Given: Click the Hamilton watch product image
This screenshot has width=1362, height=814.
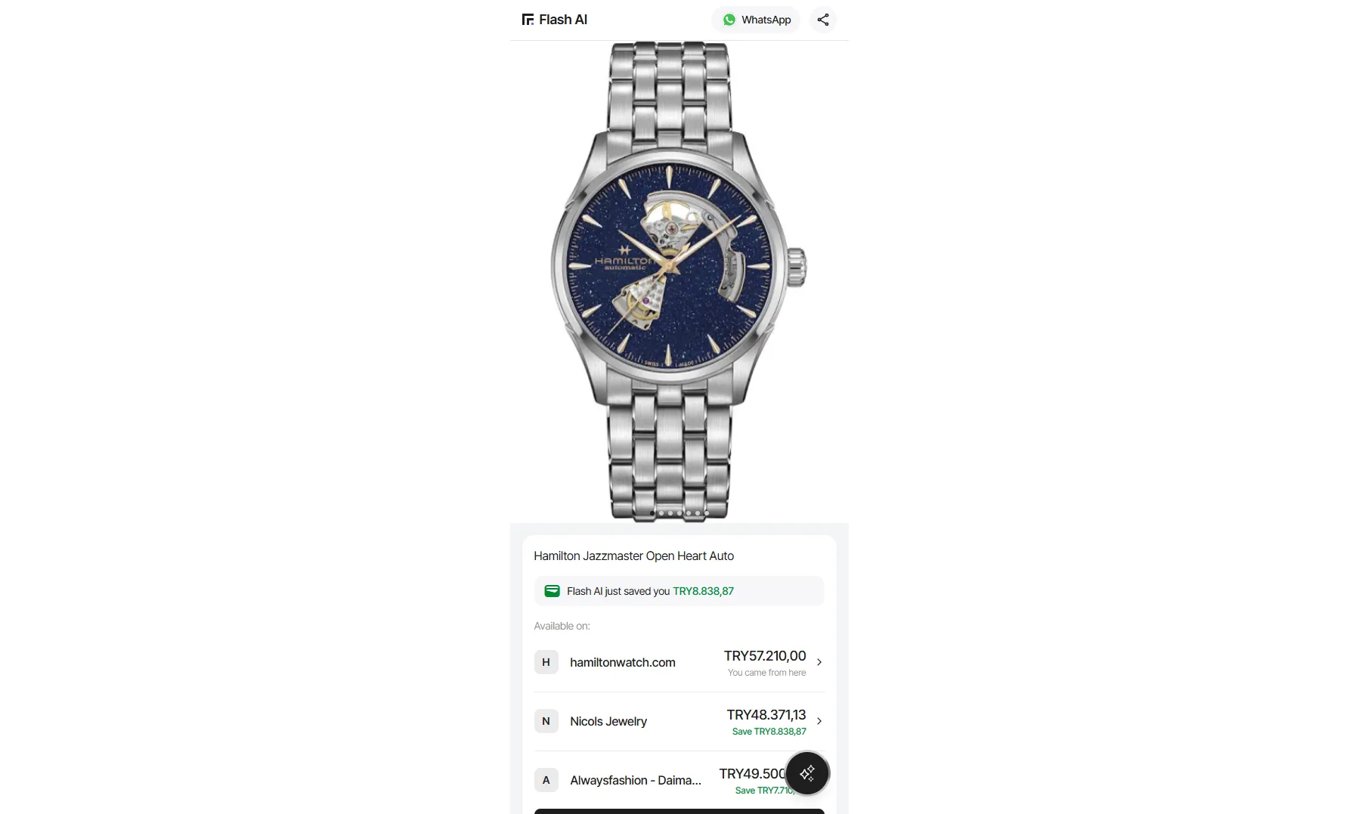Looking at the screenshot, I should (679, 281).
